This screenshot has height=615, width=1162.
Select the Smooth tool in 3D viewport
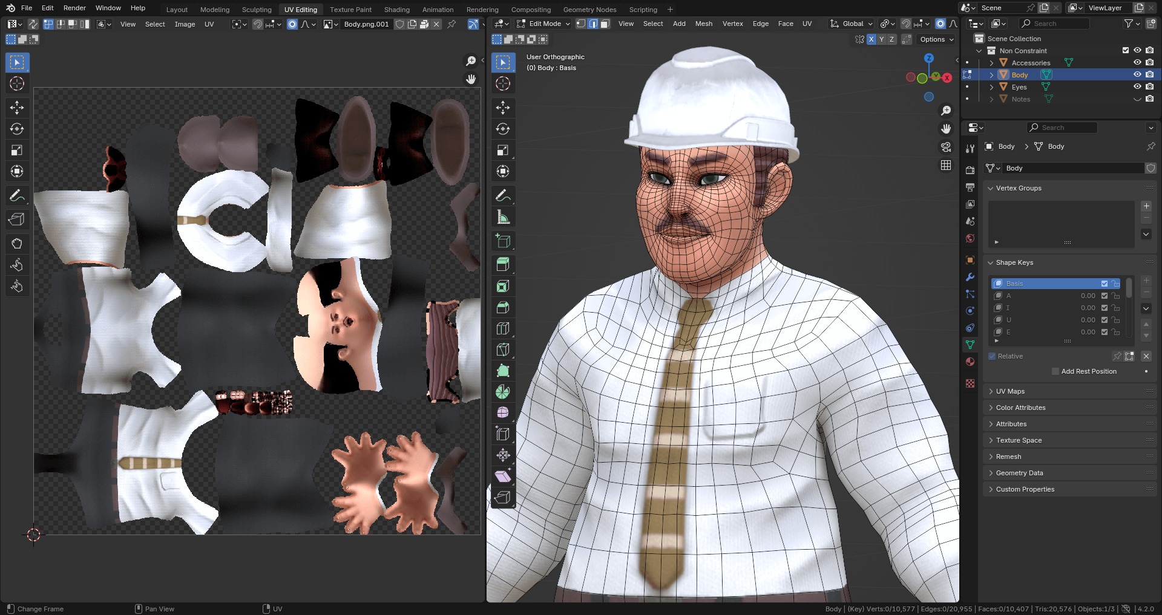point(503,413)
